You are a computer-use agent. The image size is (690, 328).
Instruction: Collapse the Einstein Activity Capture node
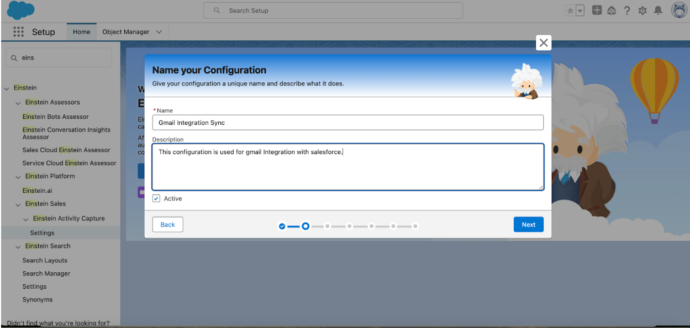tap(26, 219)
